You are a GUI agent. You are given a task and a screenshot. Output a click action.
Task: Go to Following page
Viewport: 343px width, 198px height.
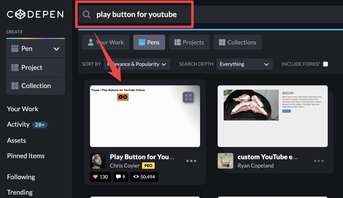coord(21,177)
